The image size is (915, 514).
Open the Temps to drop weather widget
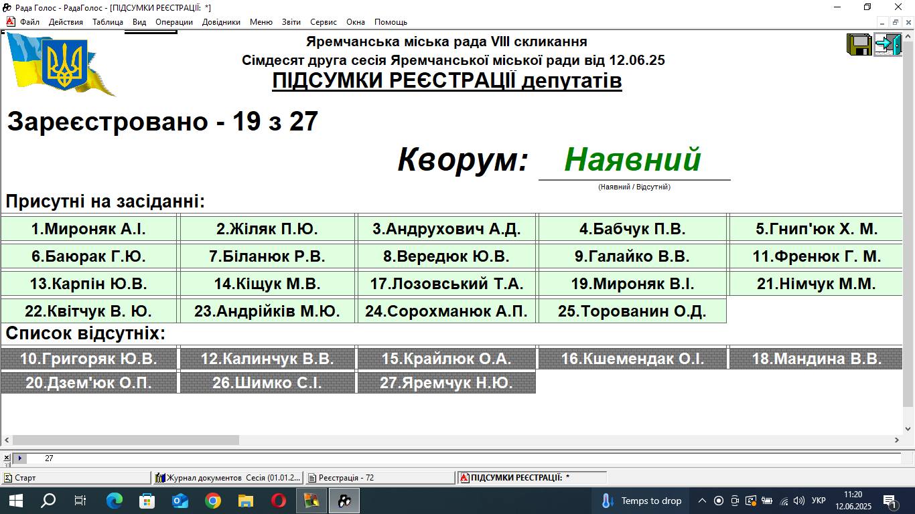[641, 501]
